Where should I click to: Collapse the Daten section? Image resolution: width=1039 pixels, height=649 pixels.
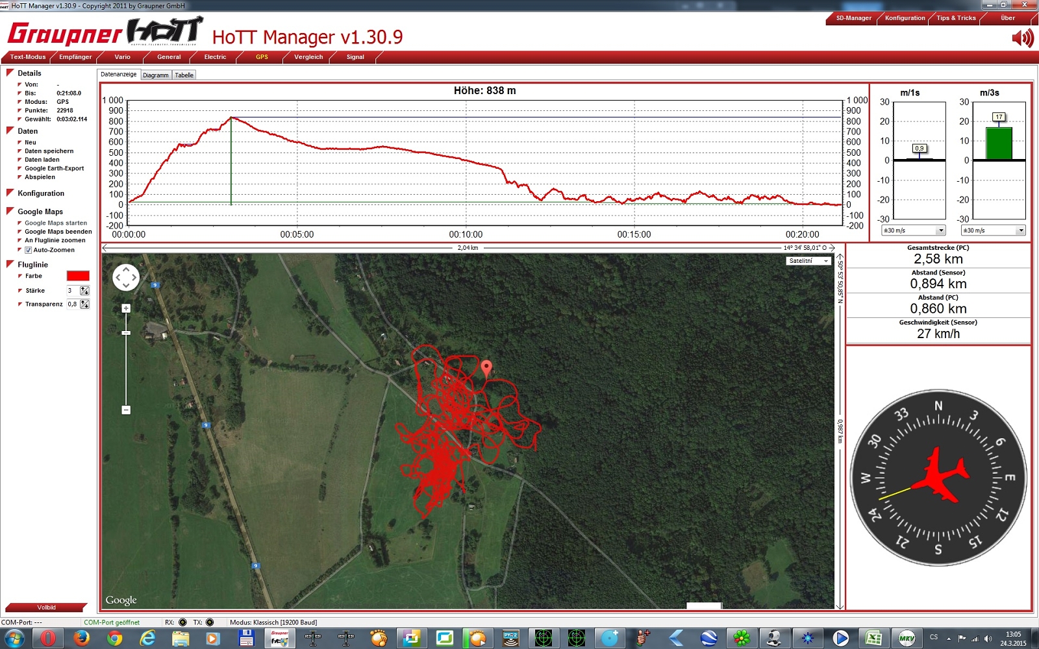pyautogui.click(x=10, y=130)
